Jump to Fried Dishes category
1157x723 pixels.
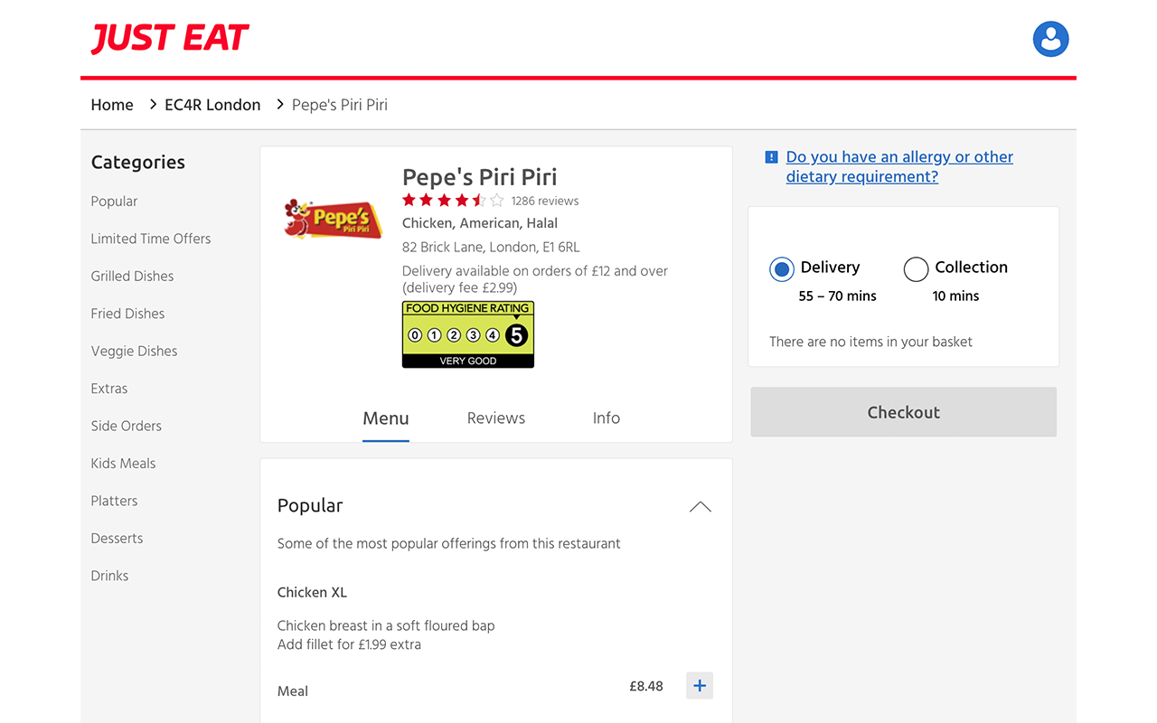[127, 314]
